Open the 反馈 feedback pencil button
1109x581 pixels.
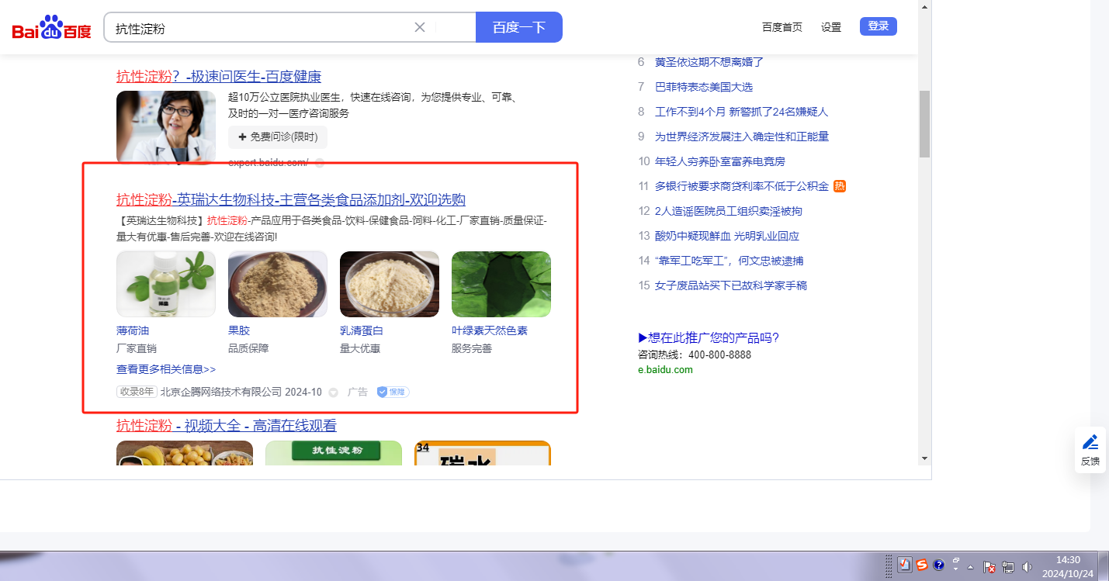(x=1090, y=450)
